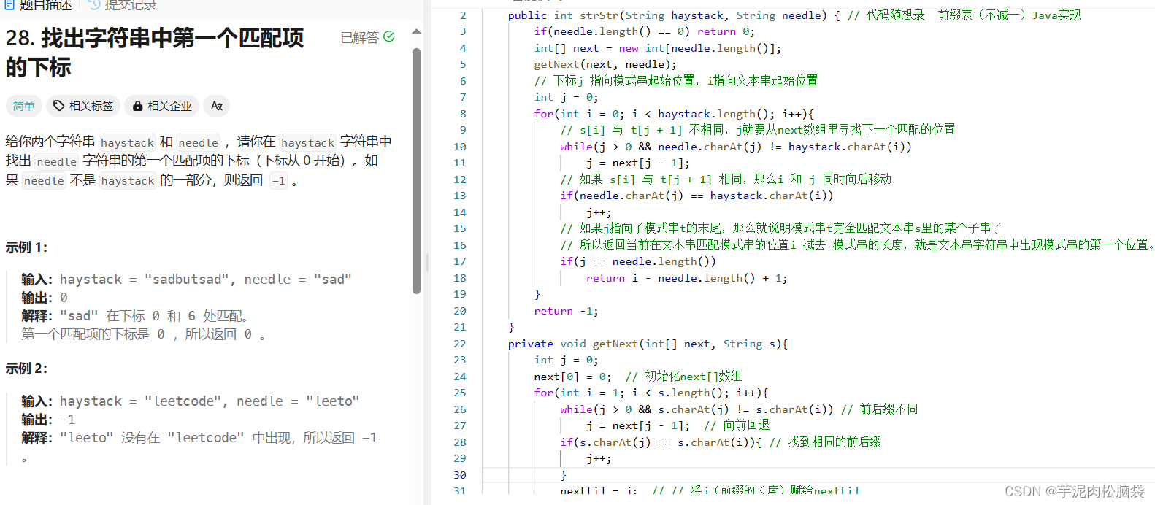Screen dimensions: 1155x505
Task: Click the private void getNext declaration line
Action: [x=648, y=344]
